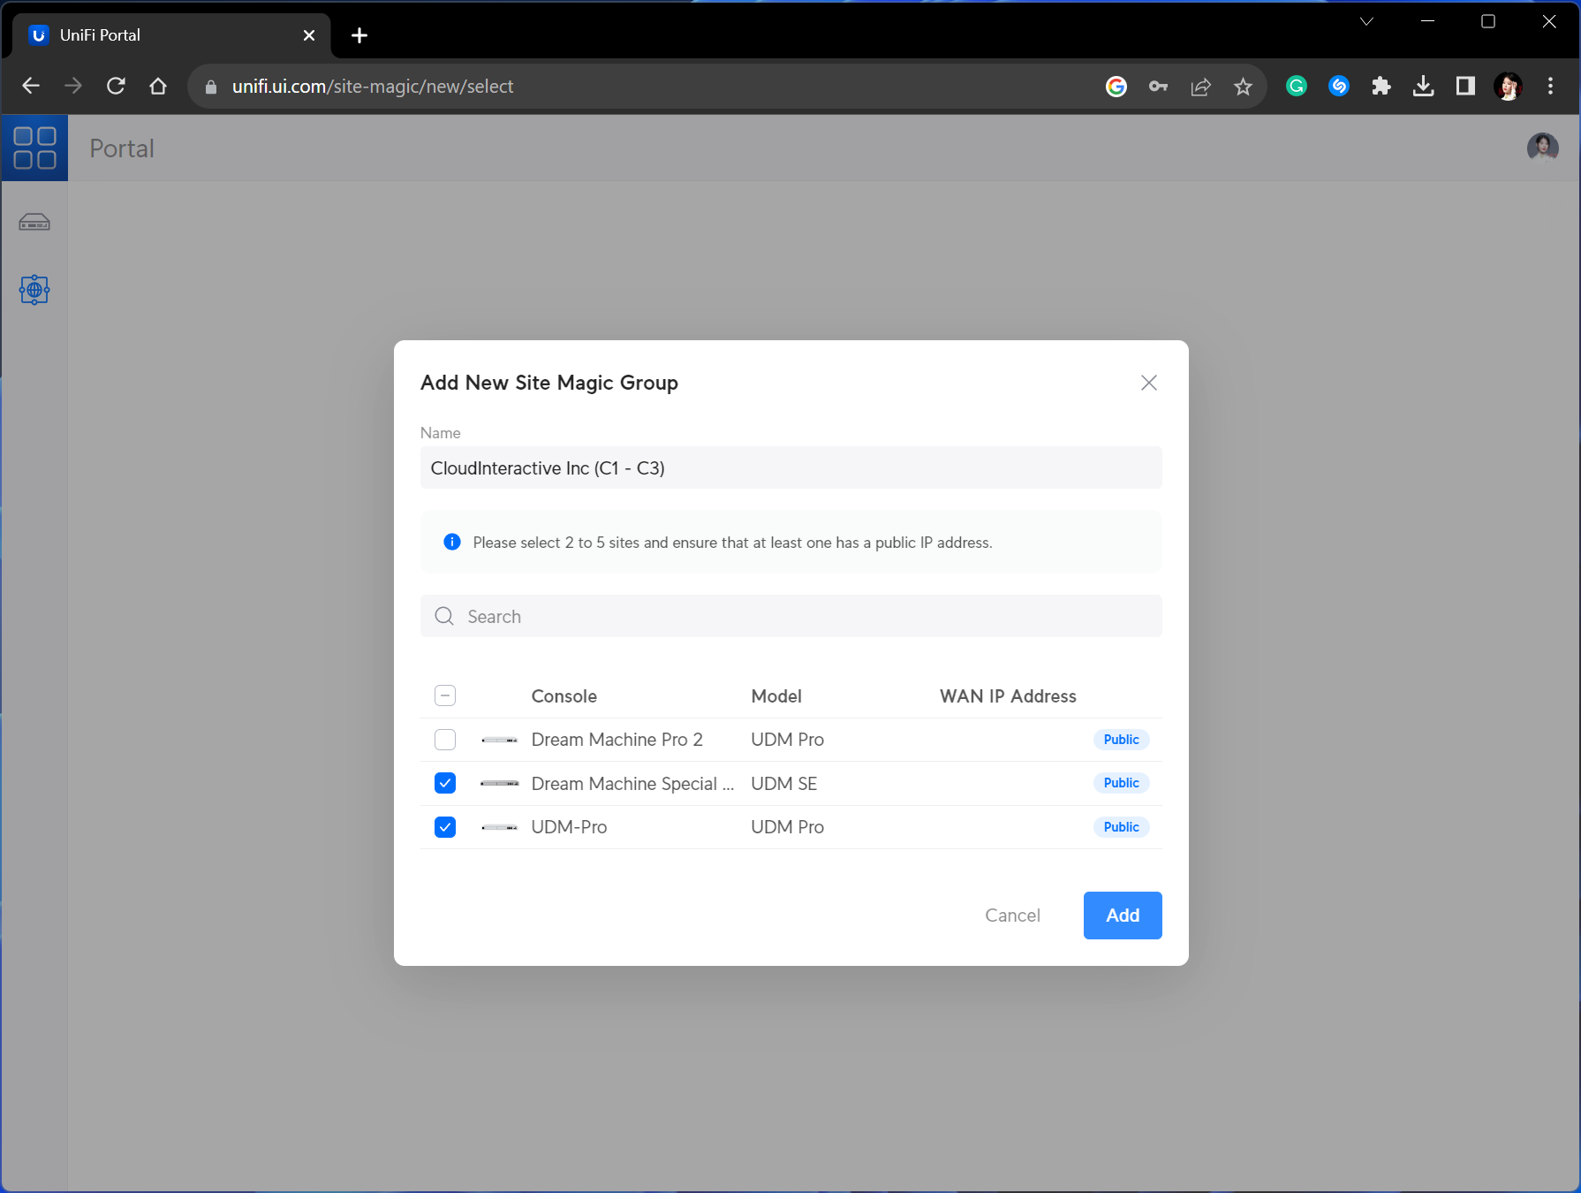Click the info icon in notice
Image resolution: width=1581 pixels, height=1193 pixels.
pyautogui.click(x=451, y=542)
